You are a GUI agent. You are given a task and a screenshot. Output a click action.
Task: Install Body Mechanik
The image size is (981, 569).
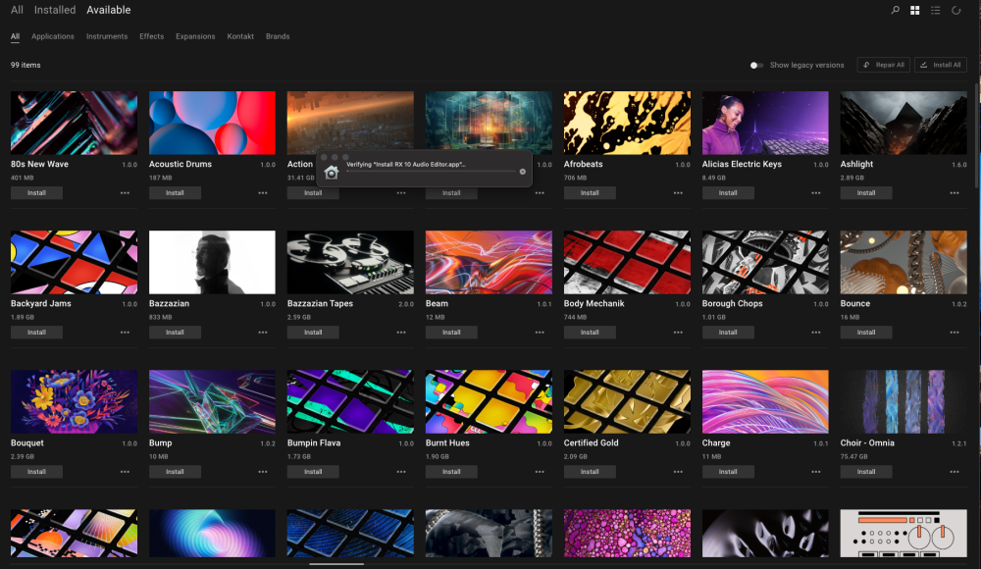coord(590,333)
